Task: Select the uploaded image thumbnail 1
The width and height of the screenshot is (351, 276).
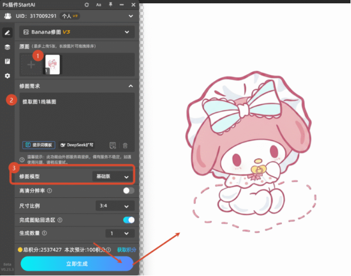Action: tap(53, 65)
